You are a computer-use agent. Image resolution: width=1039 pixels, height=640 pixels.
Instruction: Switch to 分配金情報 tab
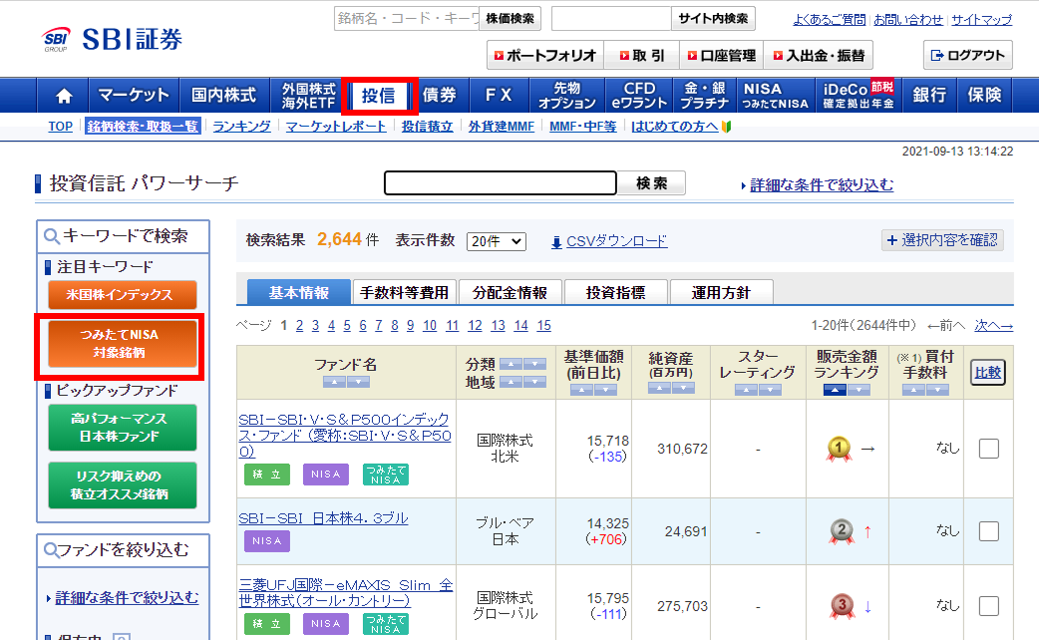[510, 292]
